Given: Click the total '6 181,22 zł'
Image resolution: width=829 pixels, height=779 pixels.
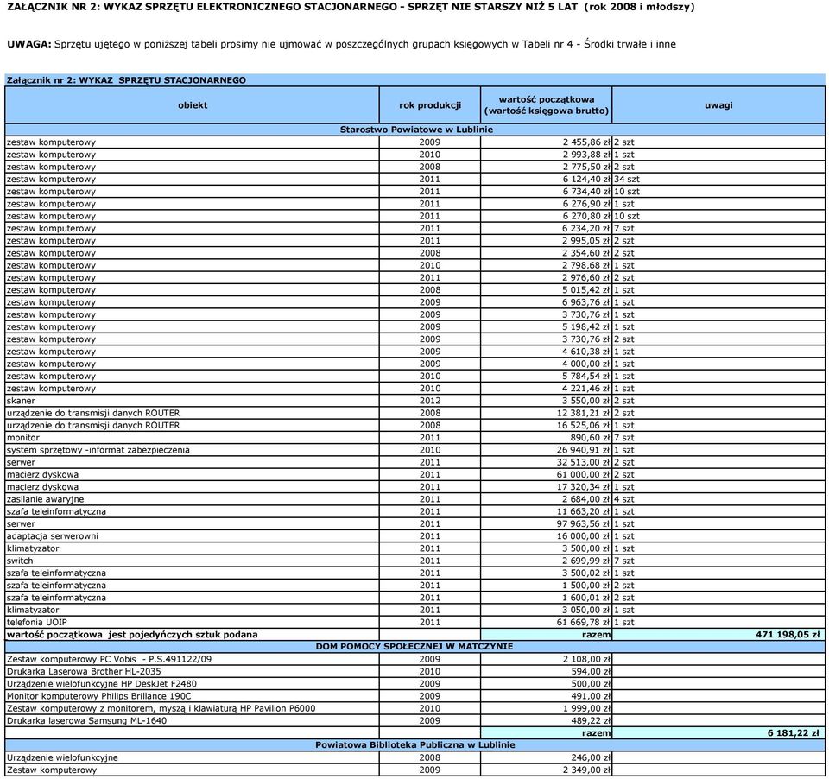Looking at the screenshot, I should 794,733.
